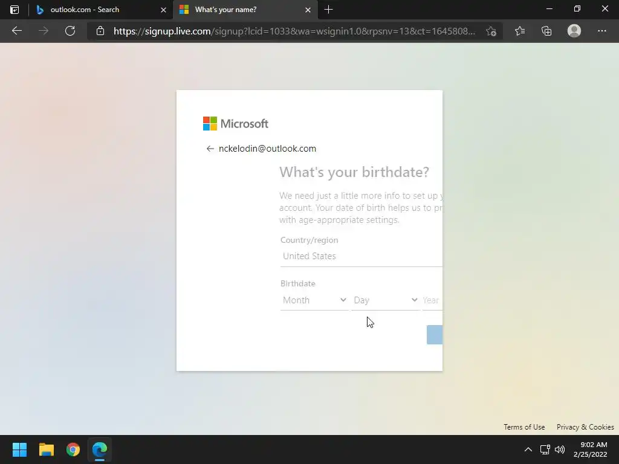Open the Month dropdown
Viewport: 619px width, 464px height.
pyautogui.click(x=314, y=300)
